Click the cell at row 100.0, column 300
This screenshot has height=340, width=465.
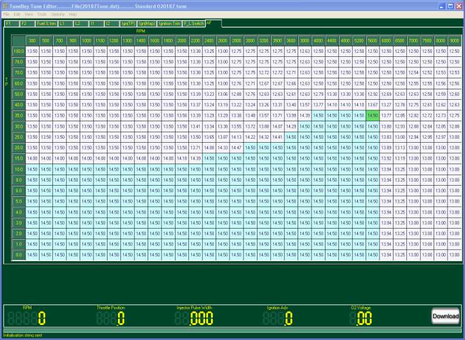[33, 51]
